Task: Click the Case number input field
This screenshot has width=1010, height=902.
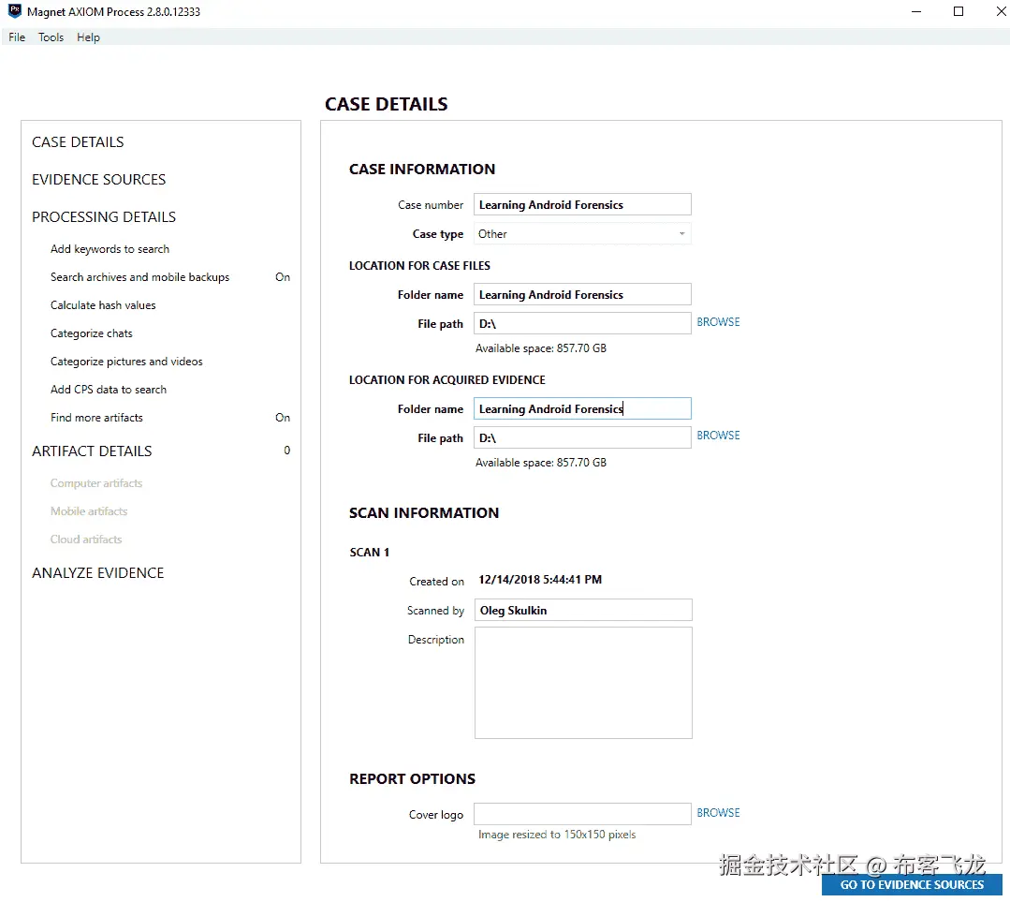Action: (x=582, y=204)
